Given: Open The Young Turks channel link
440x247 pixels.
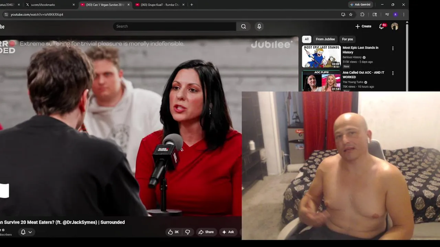Looking at the screenshot, I should coord(353,82).
